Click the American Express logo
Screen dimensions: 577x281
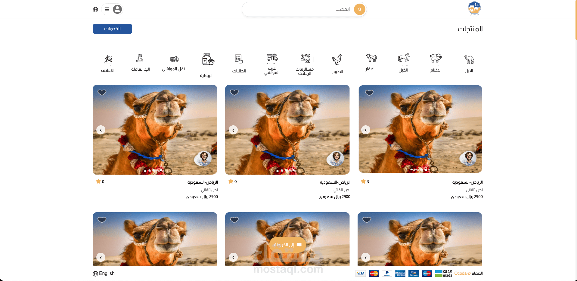coord(400,273)
